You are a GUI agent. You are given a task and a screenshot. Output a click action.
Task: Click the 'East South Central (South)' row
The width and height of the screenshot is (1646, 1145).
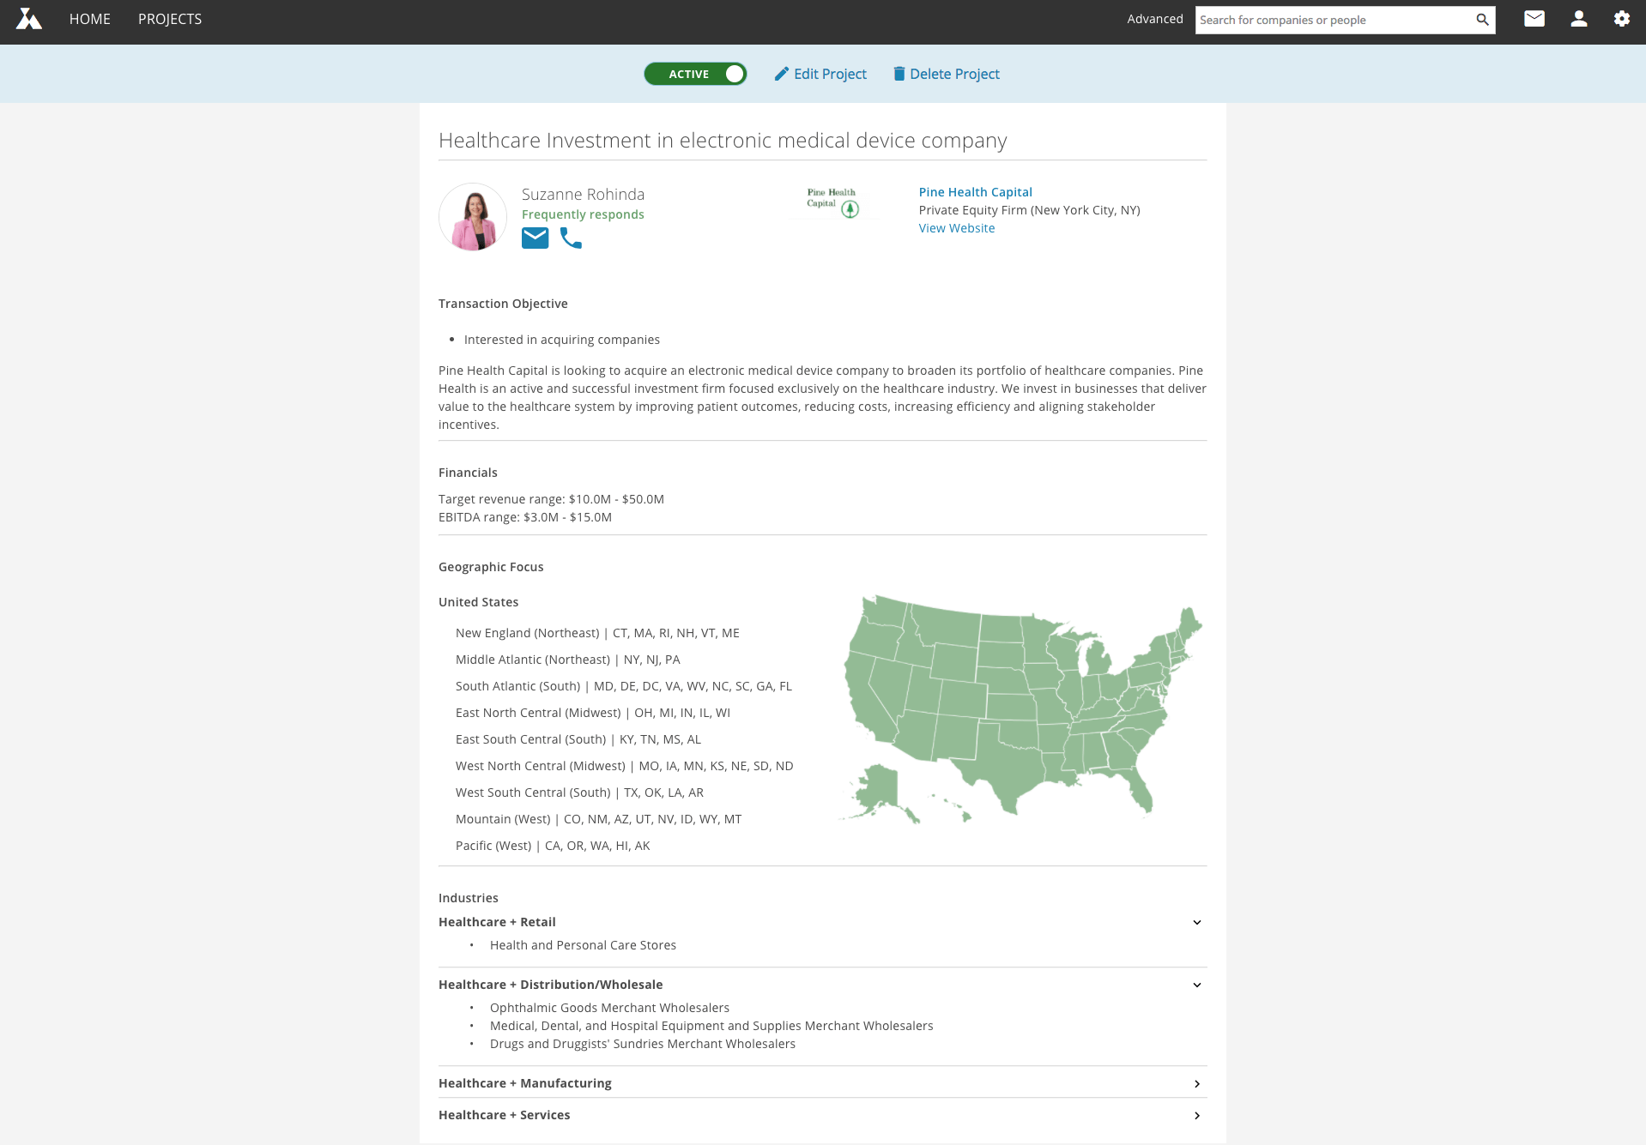[x=578, y=739]
